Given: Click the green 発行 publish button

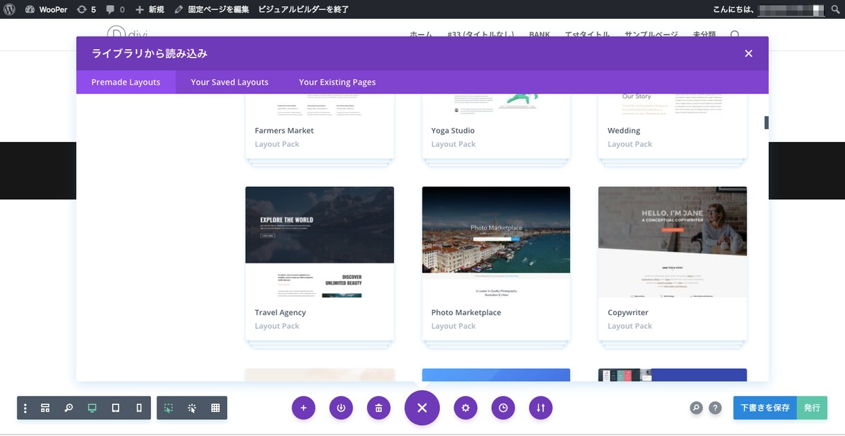Looking at the screenshot, I should click(x=812, y=408).
